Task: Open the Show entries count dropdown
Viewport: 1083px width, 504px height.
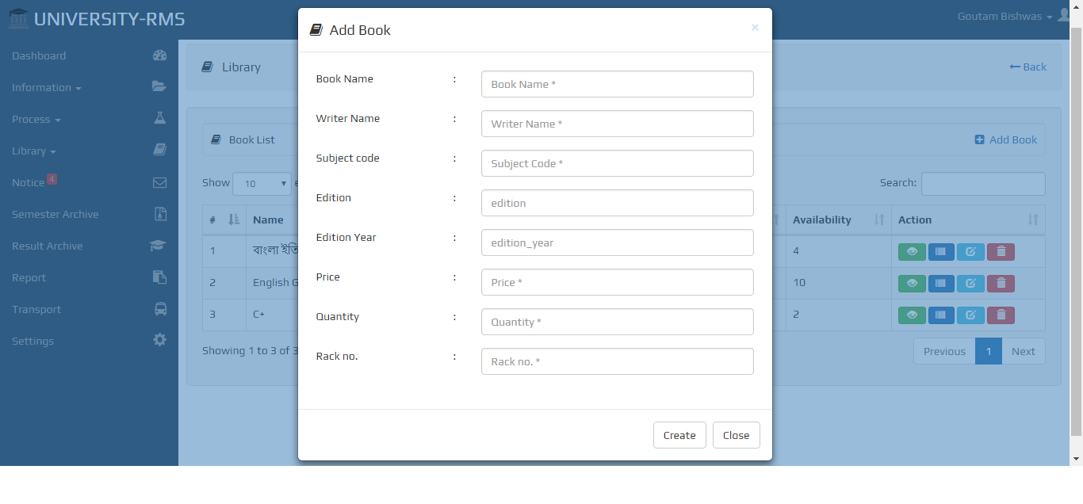Action: tap(262, 184)
